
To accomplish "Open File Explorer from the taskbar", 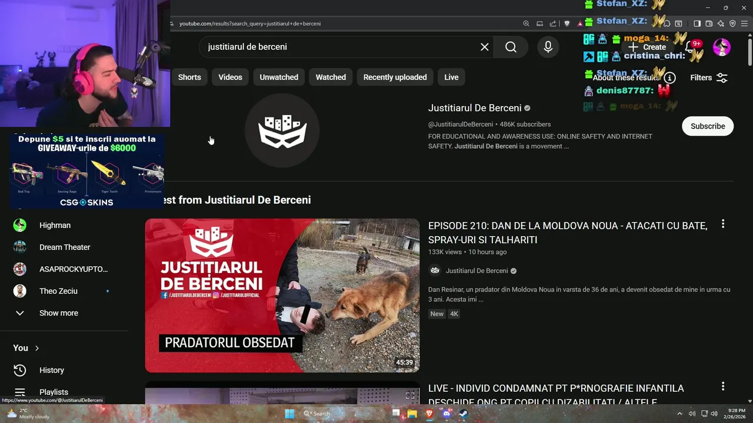I will click(412, 414).
